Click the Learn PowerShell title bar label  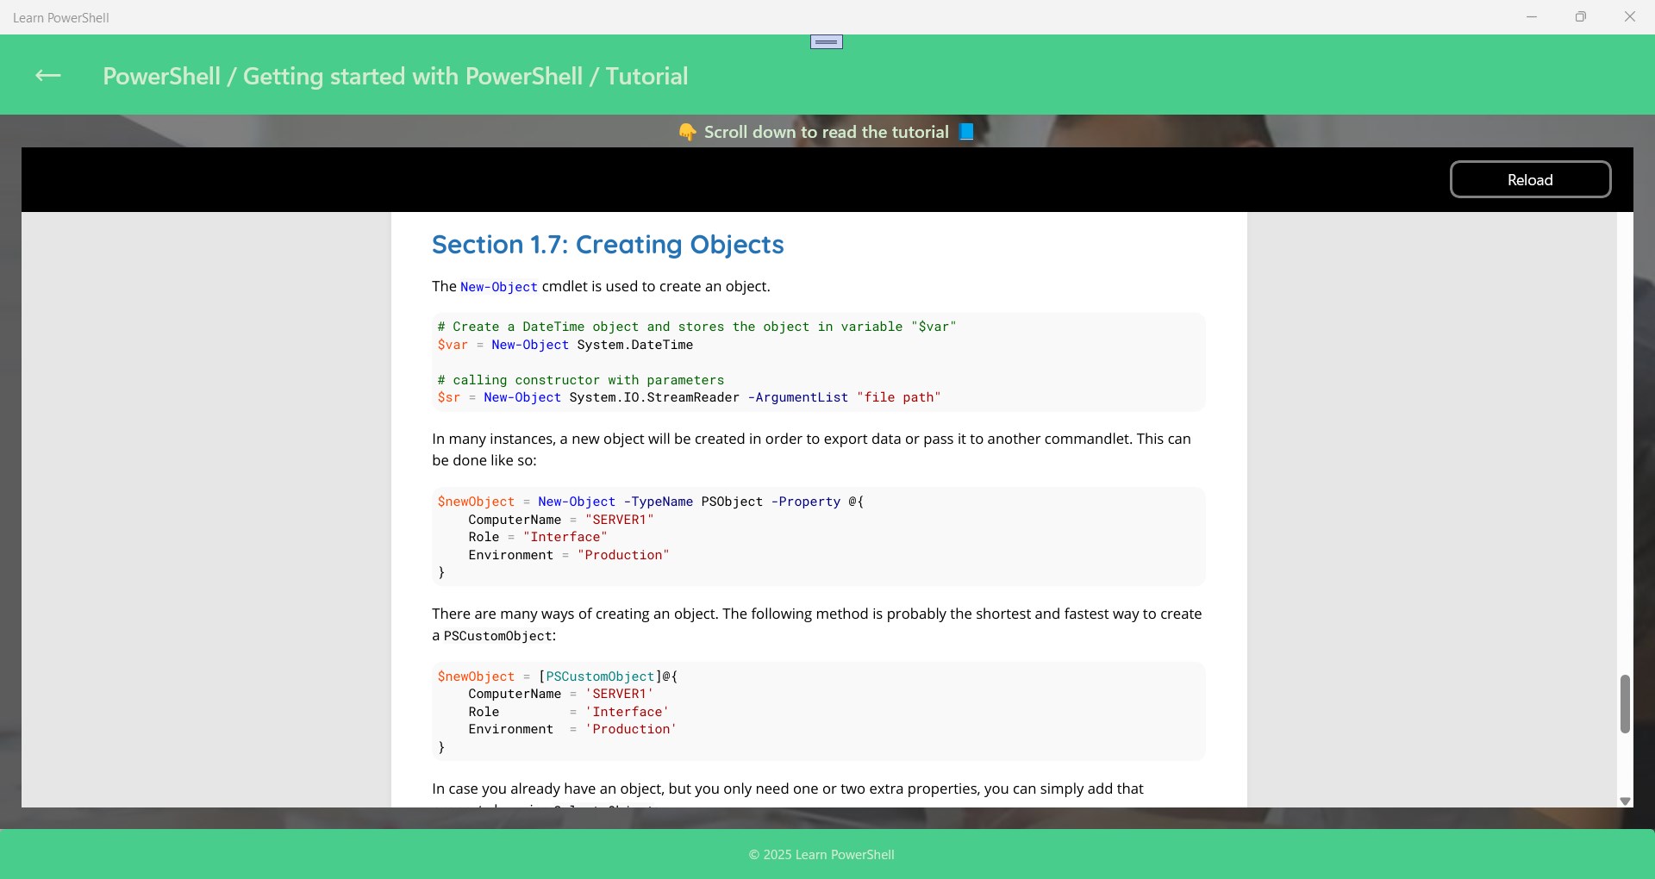[x=61, y=17]
